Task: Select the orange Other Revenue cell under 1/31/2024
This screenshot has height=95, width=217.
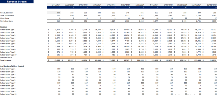Action: pos(54,58)
